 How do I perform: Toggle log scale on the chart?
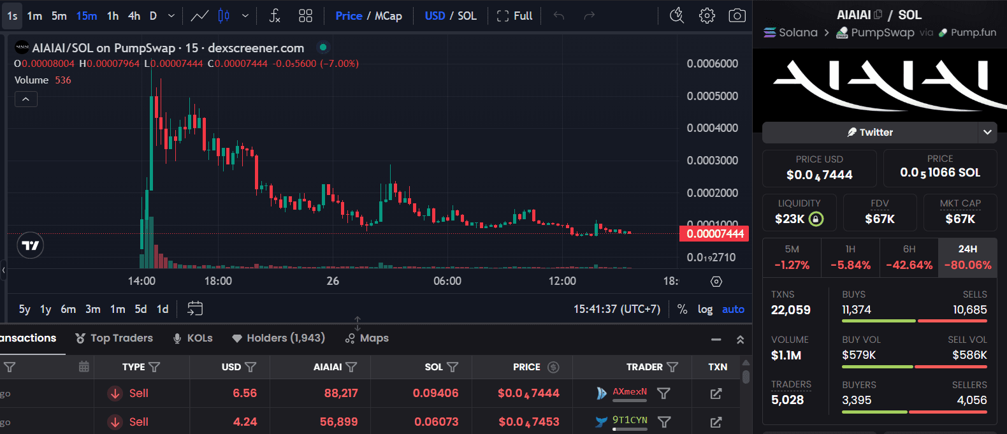tap(705, 309)
